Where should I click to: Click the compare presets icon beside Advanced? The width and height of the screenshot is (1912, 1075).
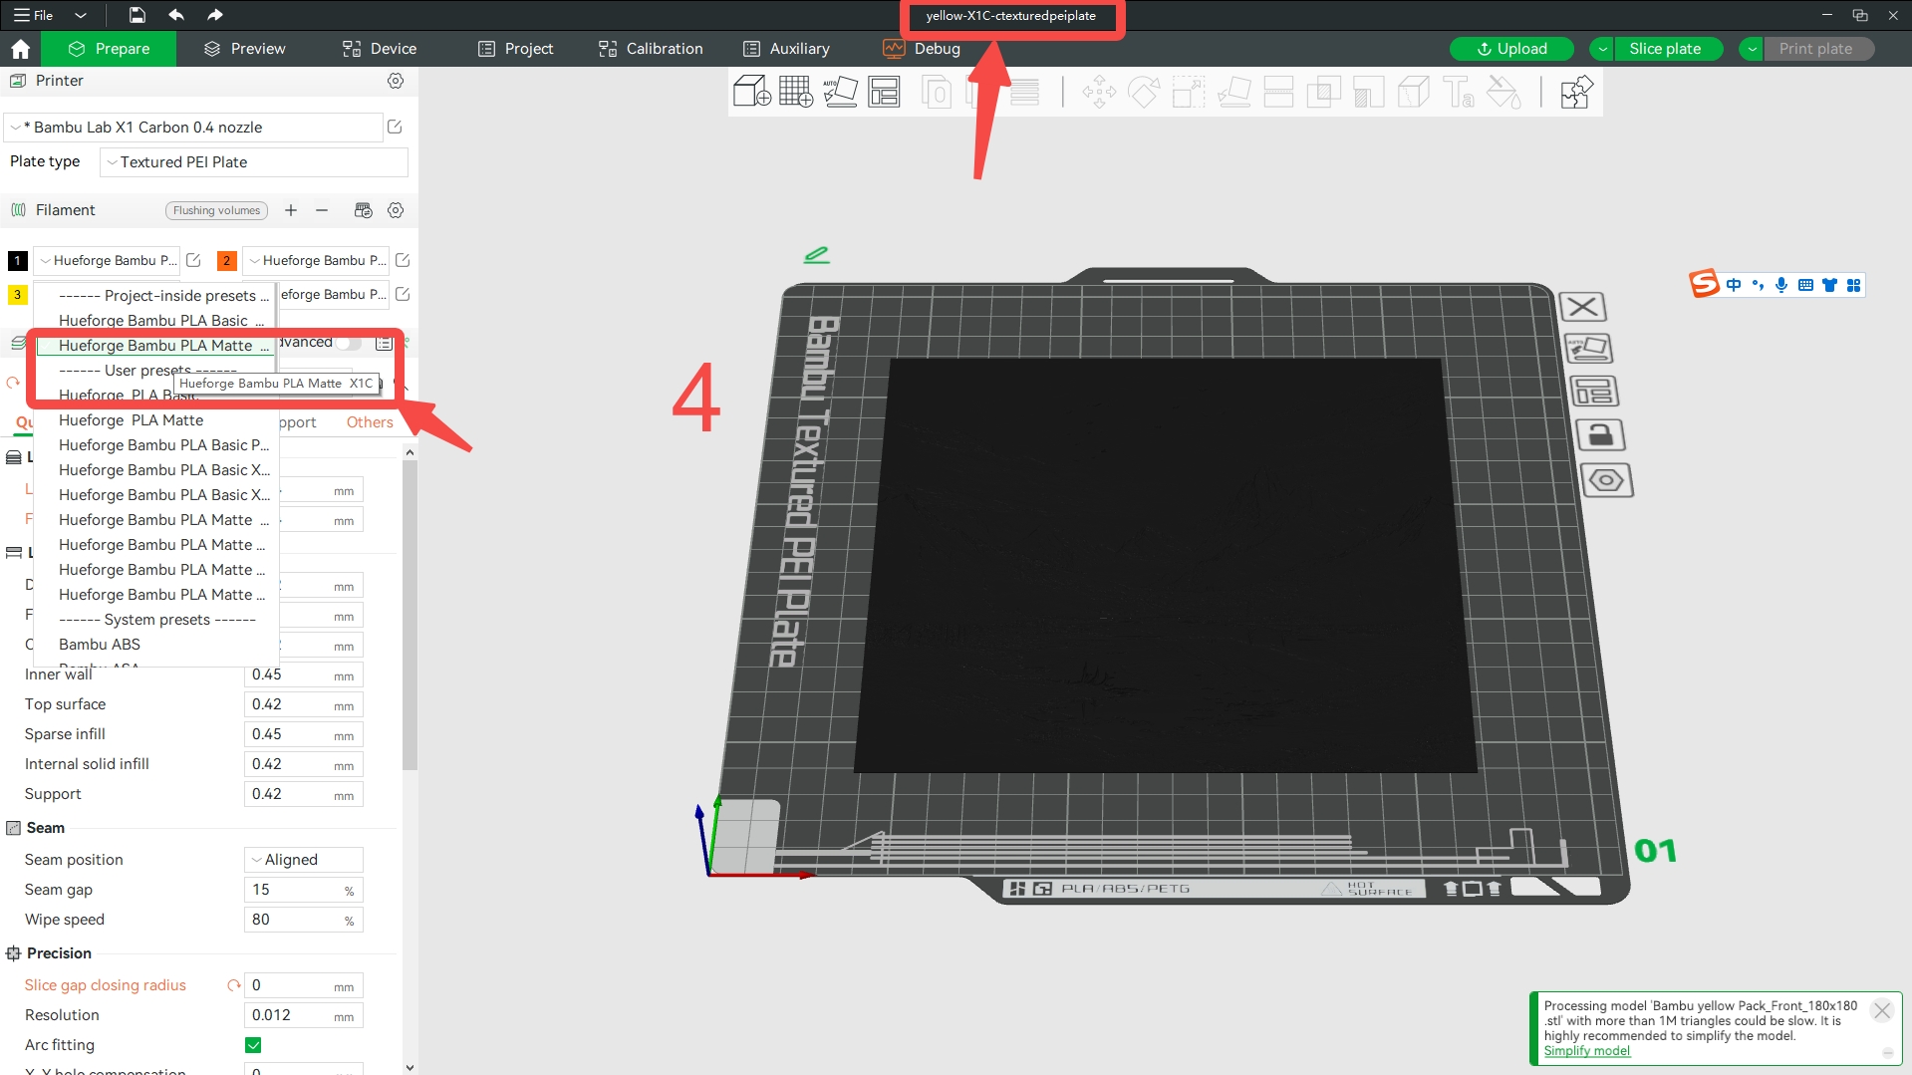coord(384,343)
